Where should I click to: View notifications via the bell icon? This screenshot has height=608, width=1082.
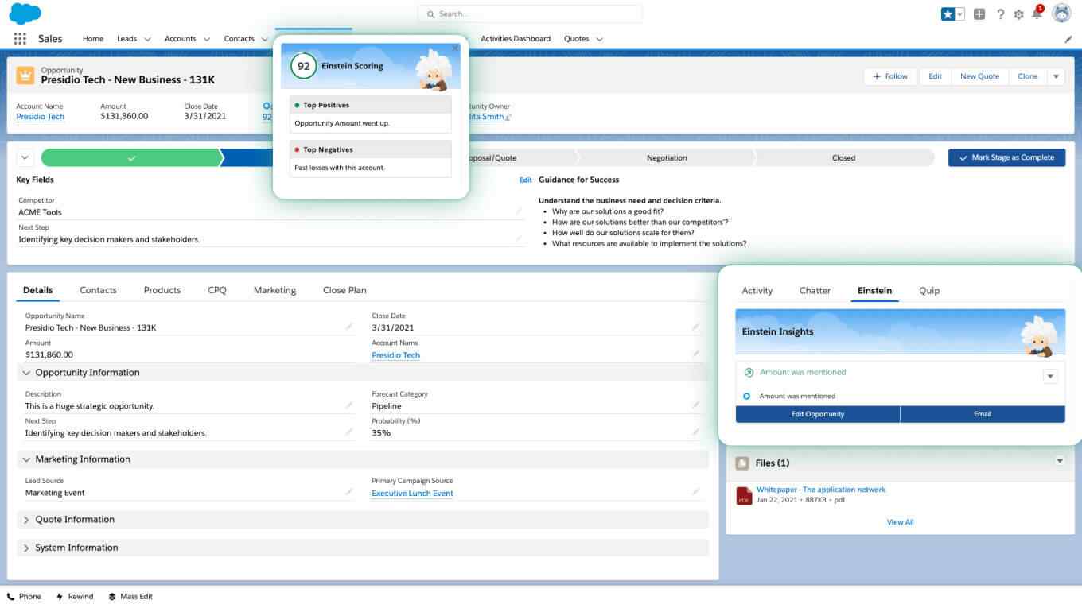(x=1037, y=14)
